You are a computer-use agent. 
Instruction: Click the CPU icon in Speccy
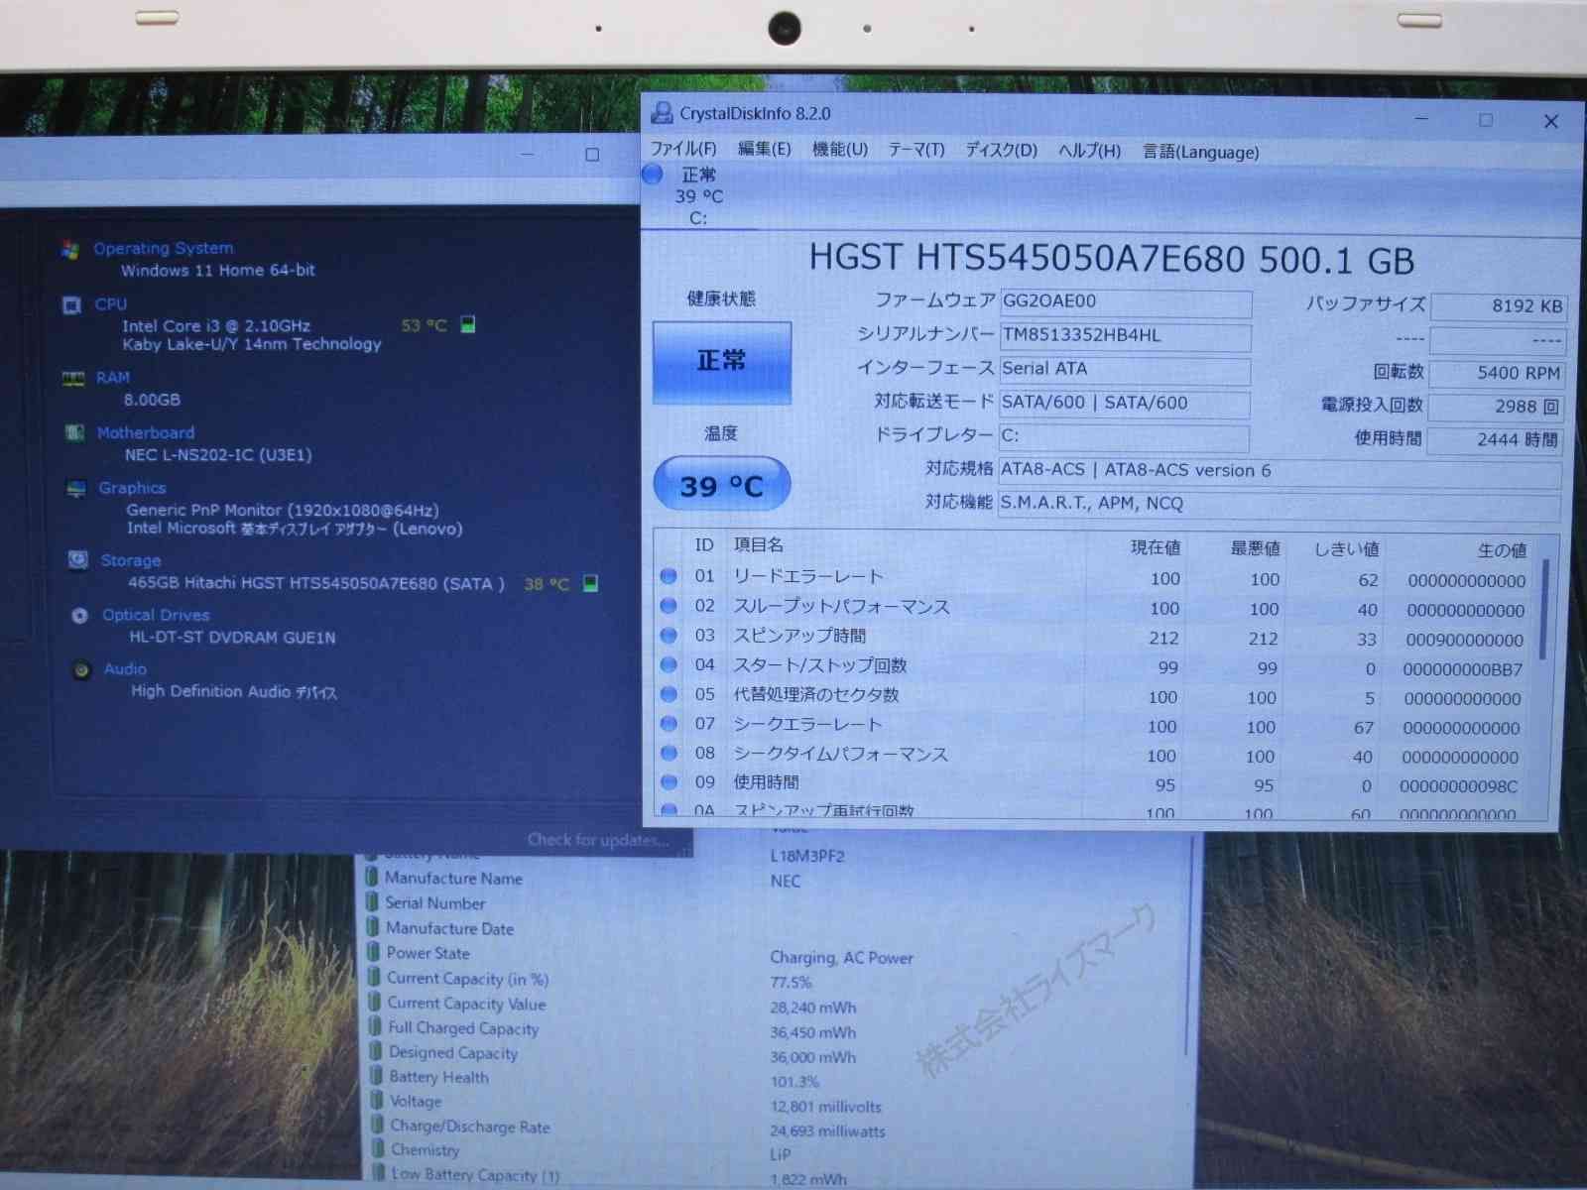click(x=71, y=305)
